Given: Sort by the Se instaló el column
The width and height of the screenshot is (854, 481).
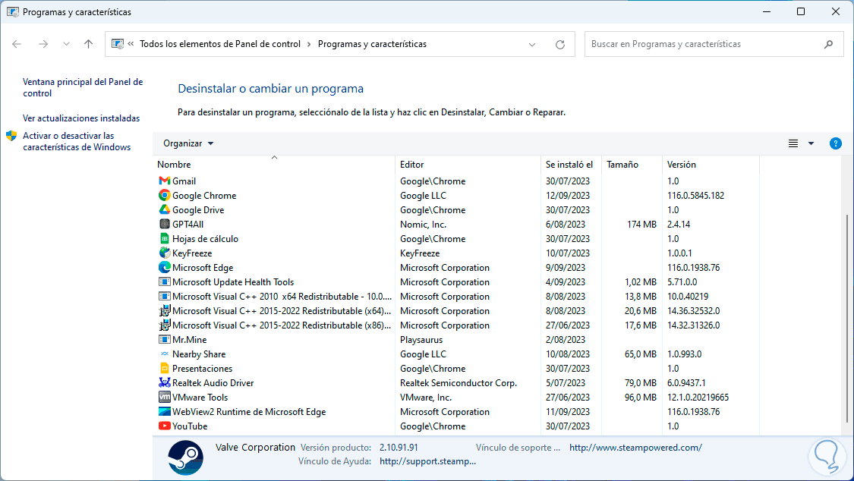Looking at the screenshot, I should tap(571, 165).
